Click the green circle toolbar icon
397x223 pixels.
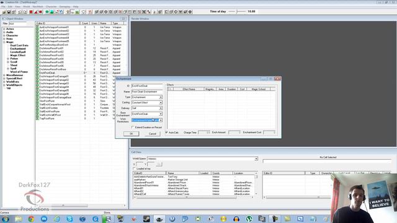[47, 12]
